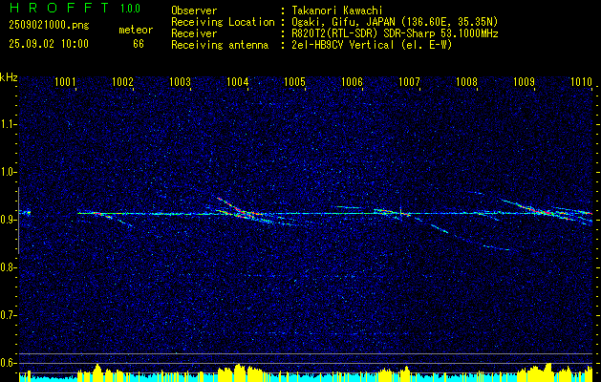Click the 1004 time marker

click(x=238, y=82)
